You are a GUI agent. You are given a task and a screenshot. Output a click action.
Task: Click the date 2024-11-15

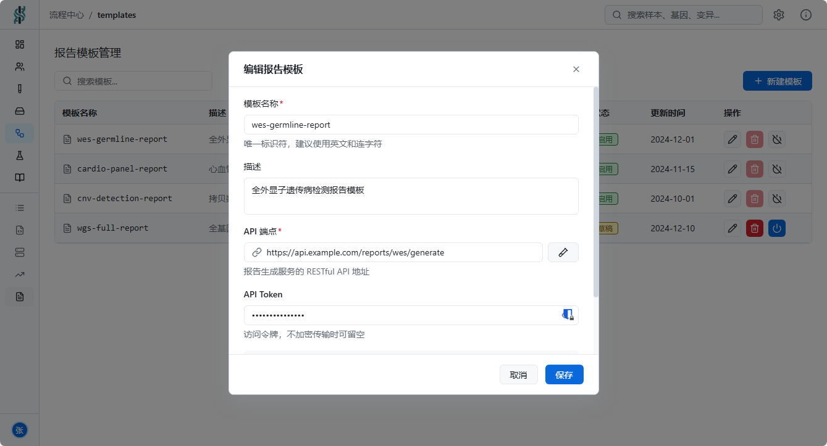pos(673,169)
